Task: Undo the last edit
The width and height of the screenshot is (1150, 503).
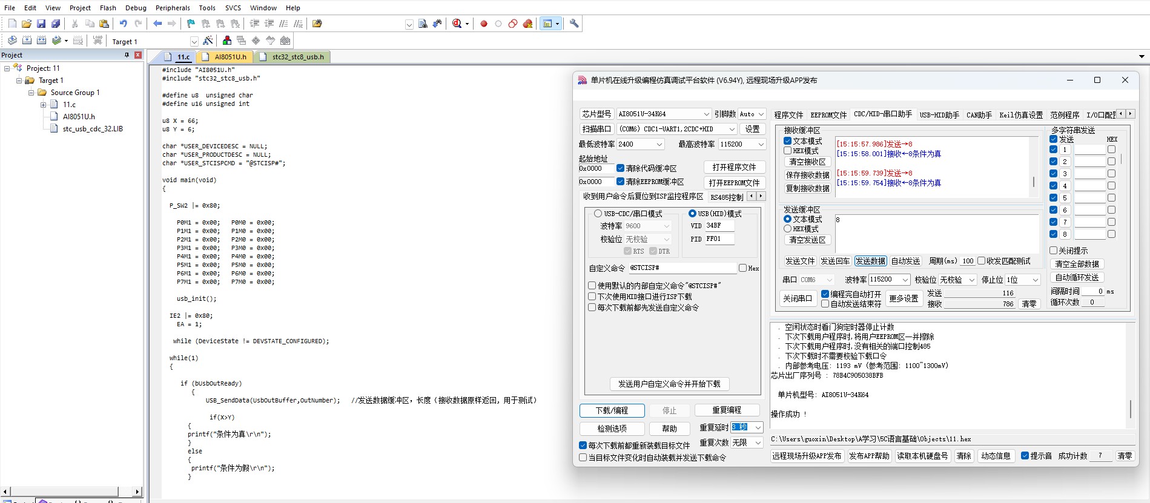Action: pos(124,24)
